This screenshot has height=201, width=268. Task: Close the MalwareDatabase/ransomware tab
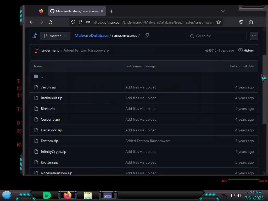pyautogui.click(x=102, y=11)
